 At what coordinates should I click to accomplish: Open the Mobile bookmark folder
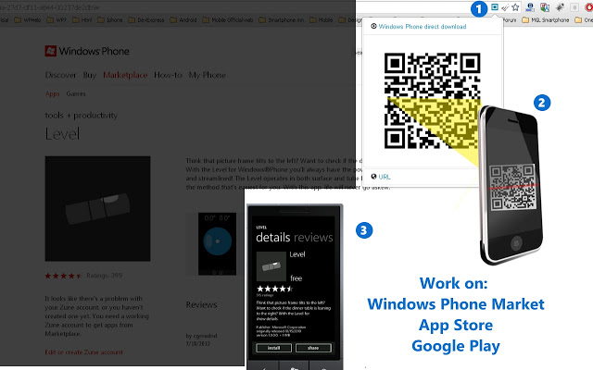(322, 20)
